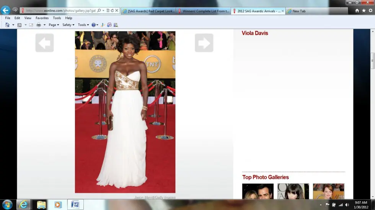375x210 pixels.
Task: Click the RSS Feeds icon
Action: [20, 25]
